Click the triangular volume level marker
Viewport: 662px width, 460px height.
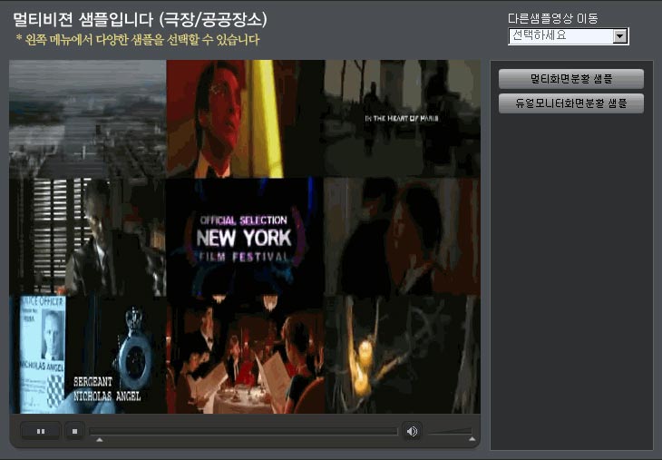coord(472,440)
